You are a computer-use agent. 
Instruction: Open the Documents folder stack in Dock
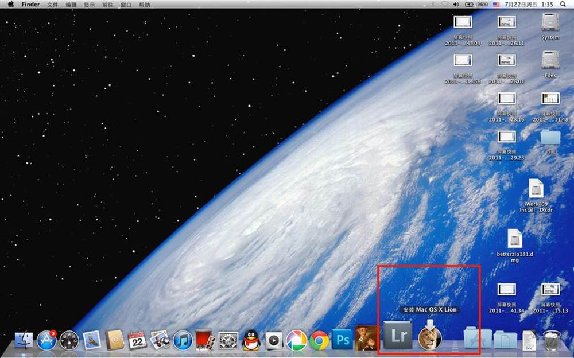[x=505, y=339]
